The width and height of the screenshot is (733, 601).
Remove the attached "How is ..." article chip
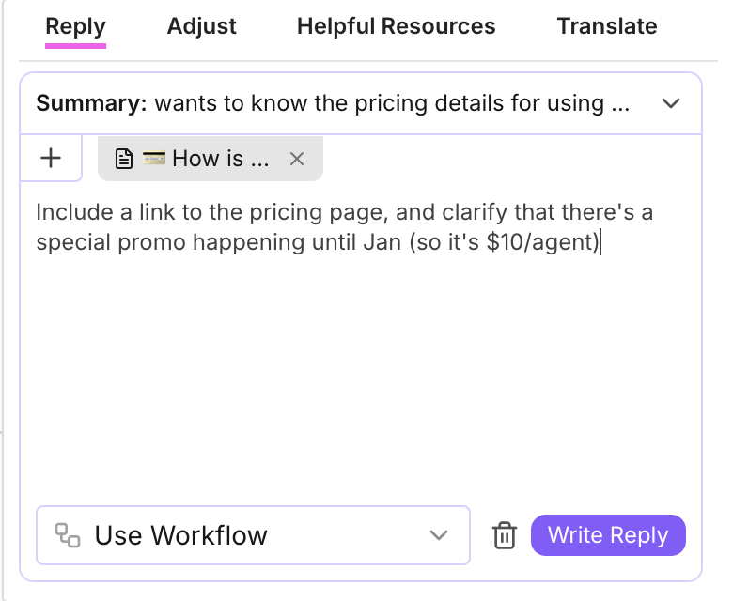point(297,159)
